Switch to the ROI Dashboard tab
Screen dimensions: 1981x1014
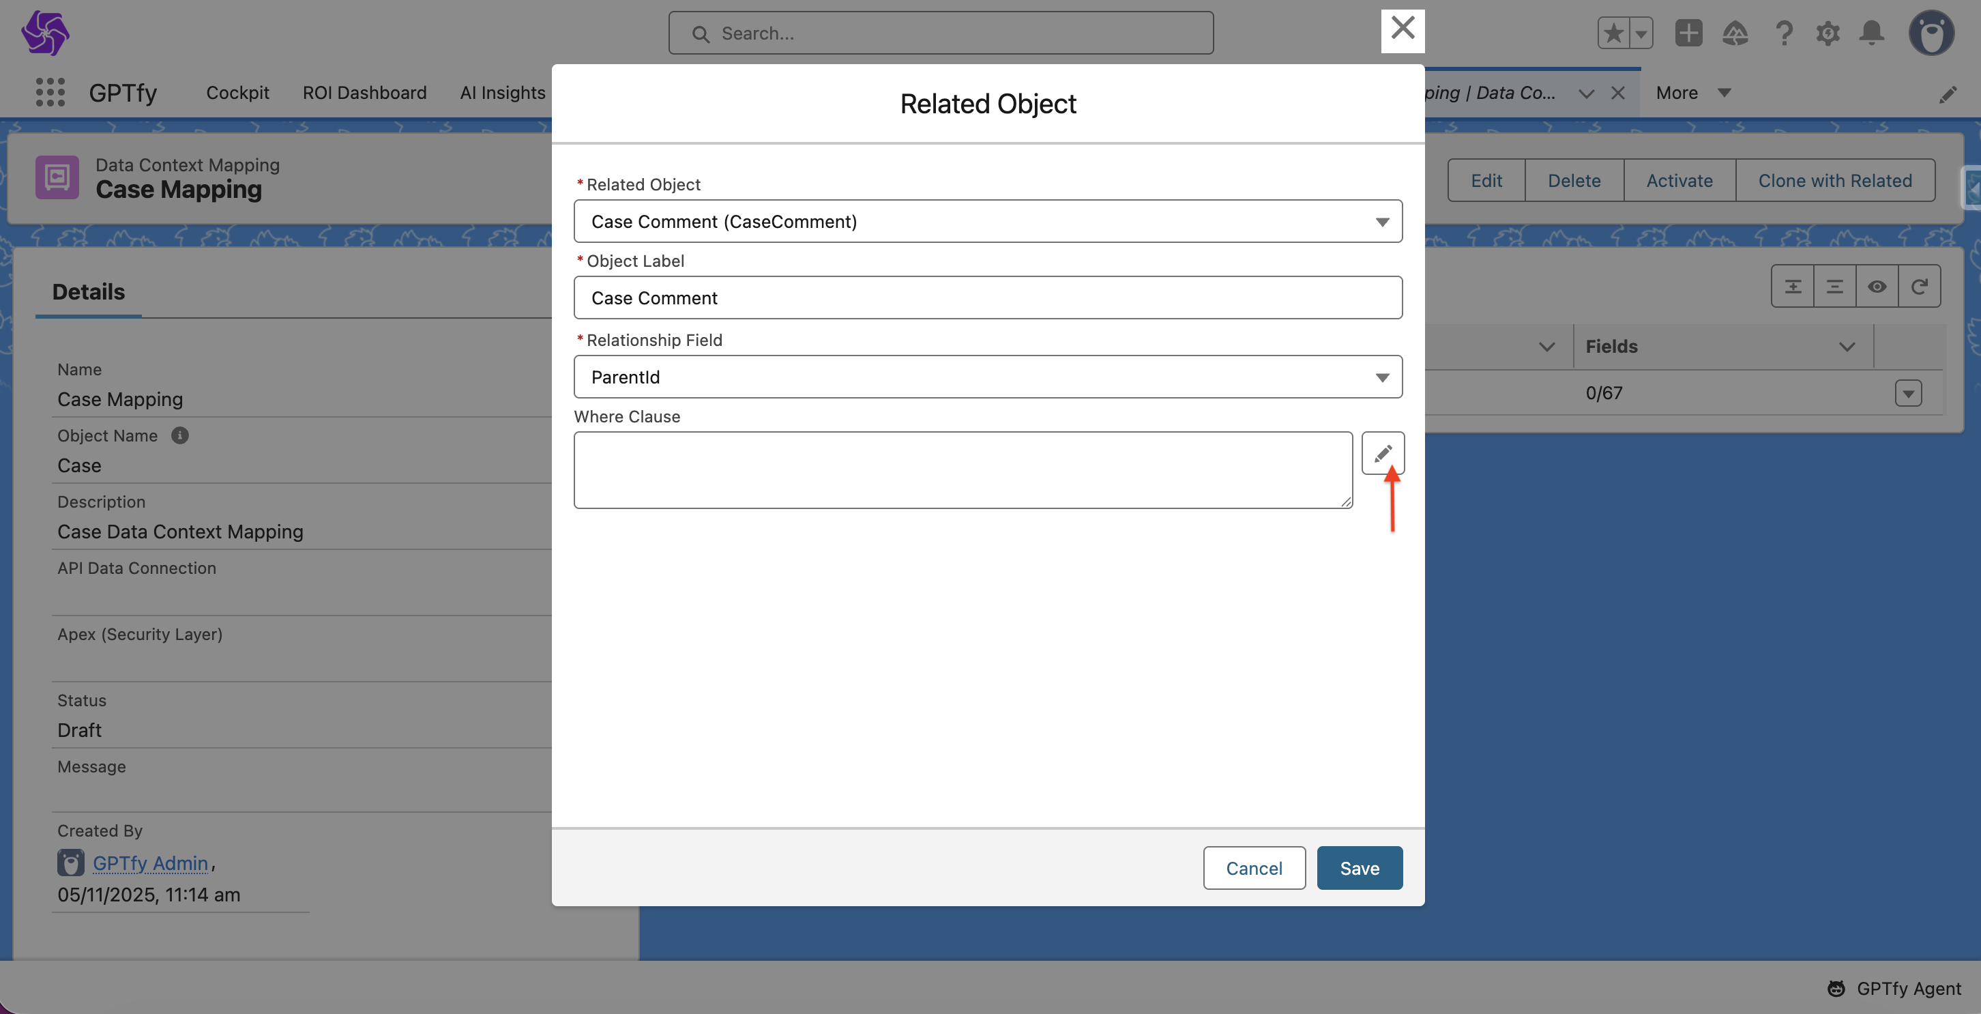tap(364, 92)
